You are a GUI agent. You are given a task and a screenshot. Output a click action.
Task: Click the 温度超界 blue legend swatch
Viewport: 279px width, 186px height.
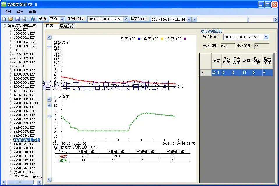pyautogui.click(x=139, y=38)
